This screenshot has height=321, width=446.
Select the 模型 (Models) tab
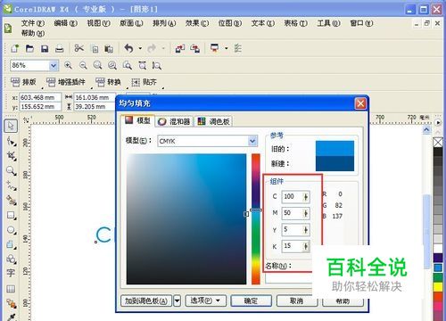click(x=138, y=120)
